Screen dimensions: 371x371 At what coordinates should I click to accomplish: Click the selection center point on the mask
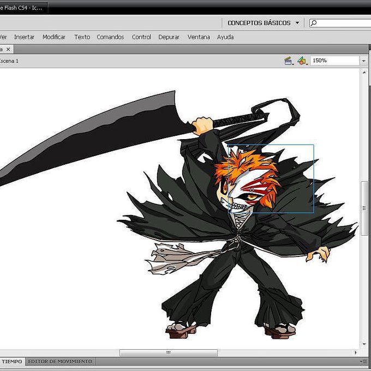coord(252,190)
